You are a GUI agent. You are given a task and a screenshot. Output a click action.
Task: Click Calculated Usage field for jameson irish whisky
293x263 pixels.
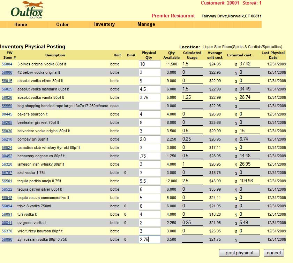pyautogui.click(x=192, y=164)
